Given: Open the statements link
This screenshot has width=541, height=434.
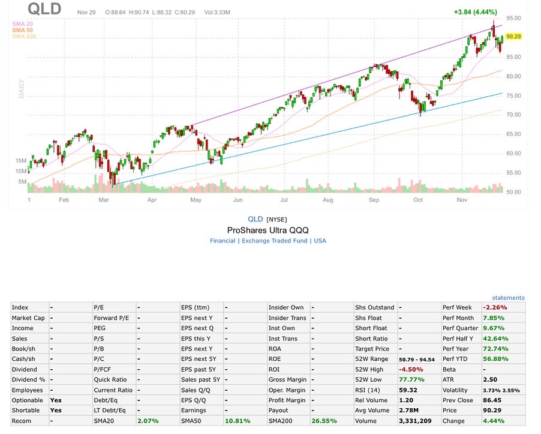Looking at the screenshot, I should coord(508,298).
